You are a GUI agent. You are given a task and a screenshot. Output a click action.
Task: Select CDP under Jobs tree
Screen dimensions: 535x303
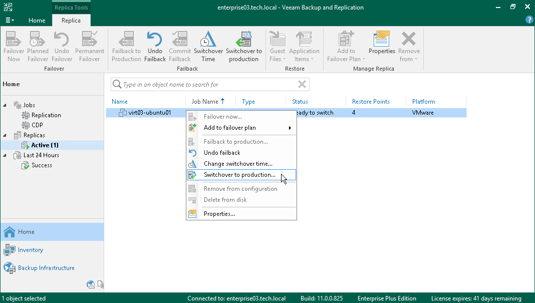[37, 125]
